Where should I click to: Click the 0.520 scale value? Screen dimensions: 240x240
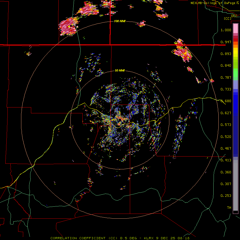pyautogui.click(x=226, y=137)
